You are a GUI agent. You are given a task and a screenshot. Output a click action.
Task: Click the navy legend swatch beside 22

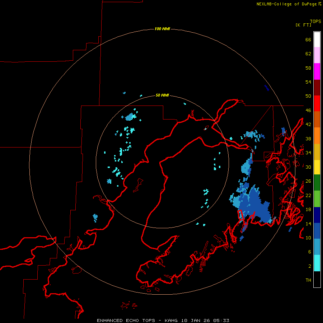tap(317, 215)
